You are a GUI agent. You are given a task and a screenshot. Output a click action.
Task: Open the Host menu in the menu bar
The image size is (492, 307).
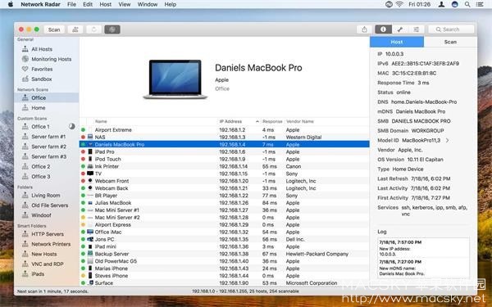(106, 4)
